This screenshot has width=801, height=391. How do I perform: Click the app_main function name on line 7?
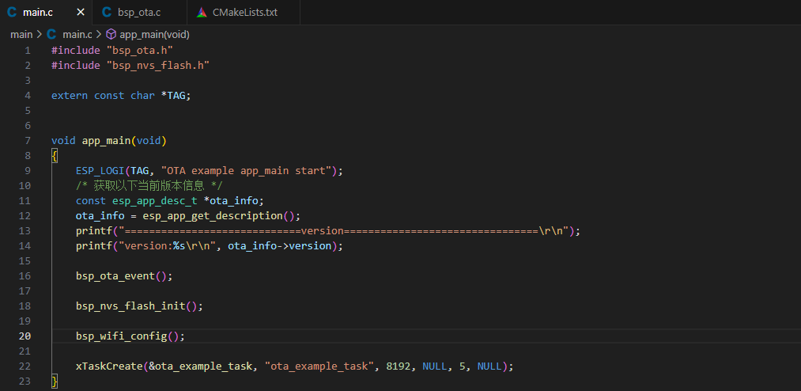click(x=106, y=141)
